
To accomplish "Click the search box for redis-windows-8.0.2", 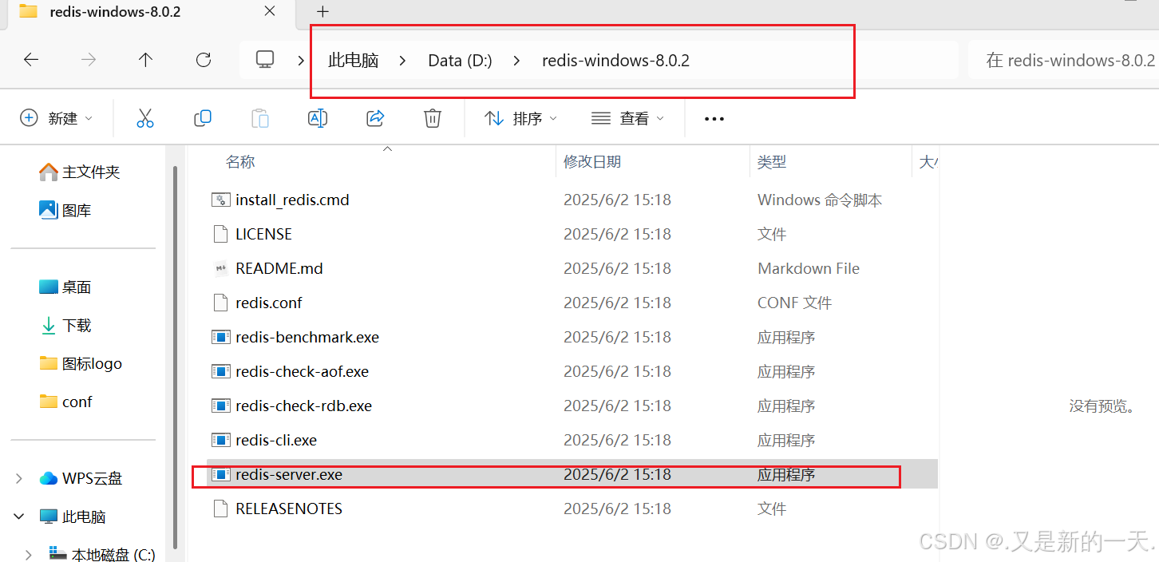I will click(x=1063, y=61).
